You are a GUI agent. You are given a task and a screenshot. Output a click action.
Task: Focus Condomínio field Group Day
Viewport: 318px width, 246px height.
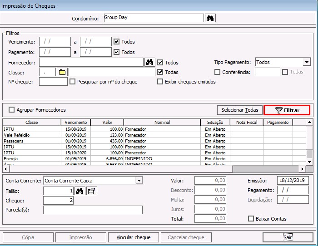(154, 18)
